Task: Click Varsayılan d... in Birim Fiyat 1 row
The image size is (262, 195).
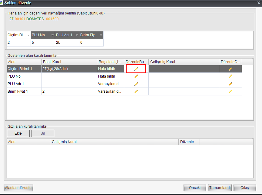Action: click(x=111, y=91)
